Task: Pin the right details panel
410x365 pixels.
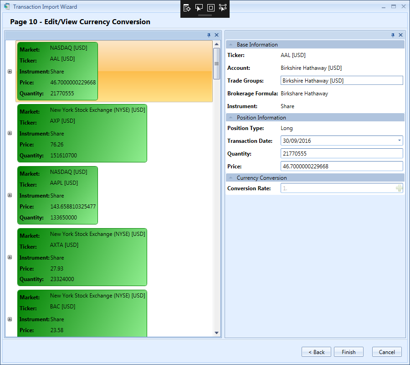Action: (393, 35)
